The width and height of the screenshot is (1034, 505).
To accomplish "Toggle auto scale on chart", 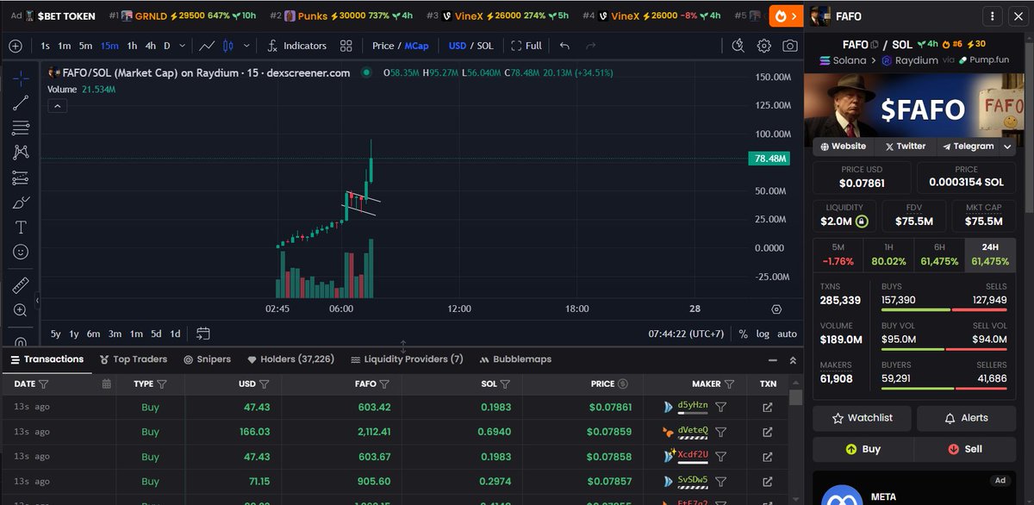I will (x=788, y=334).
